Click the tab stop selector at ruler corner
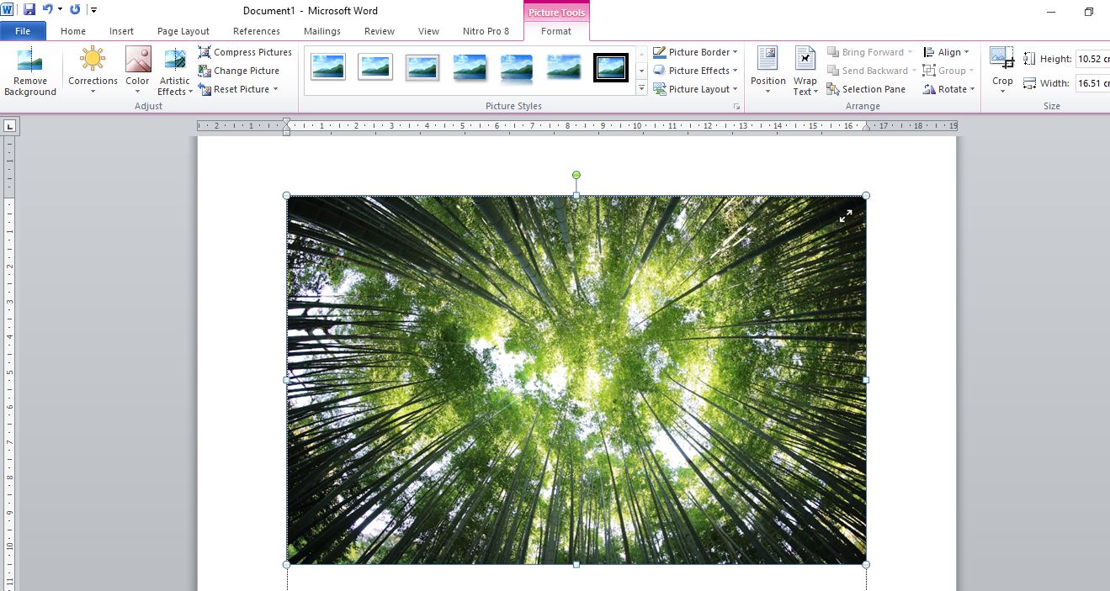 pos(9,126)
